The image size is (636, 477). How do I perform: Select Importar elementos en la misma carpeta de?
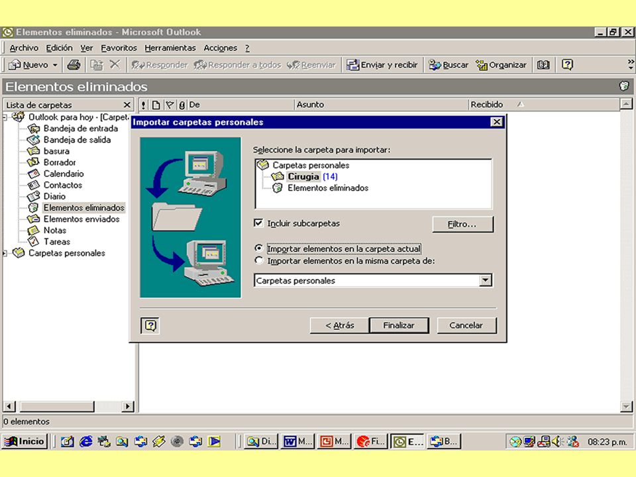(x=258, y=260)
